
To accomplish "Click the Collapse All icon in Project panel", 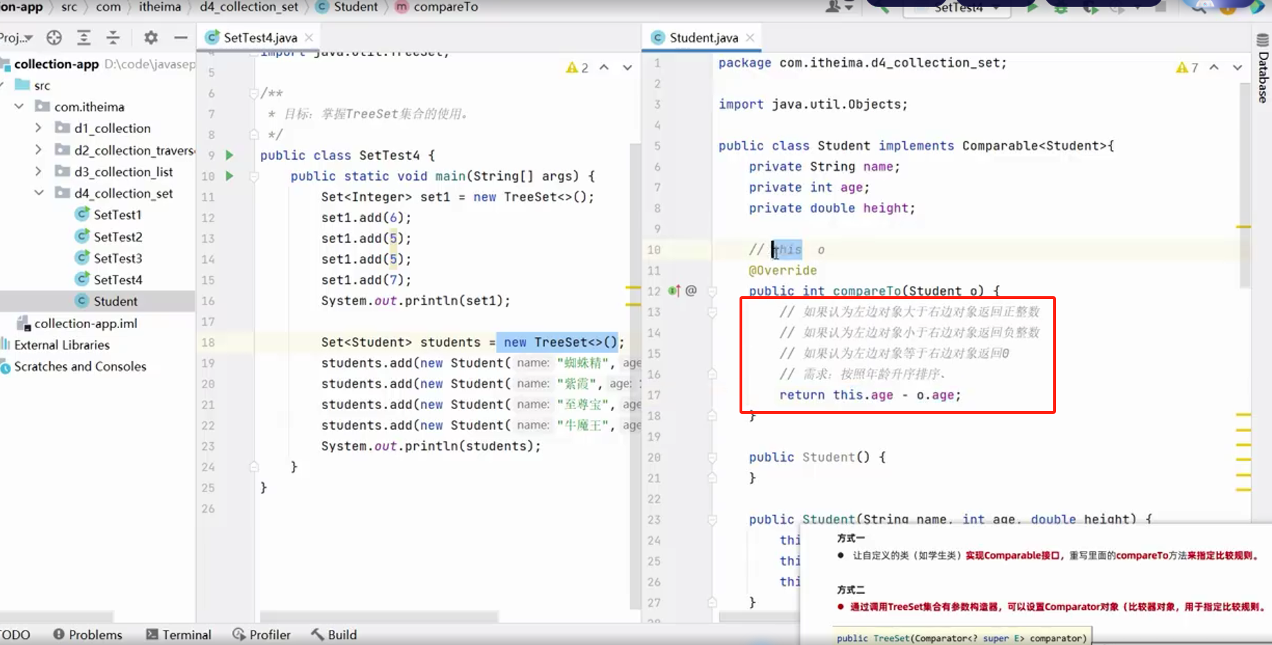I will point(113,37).
